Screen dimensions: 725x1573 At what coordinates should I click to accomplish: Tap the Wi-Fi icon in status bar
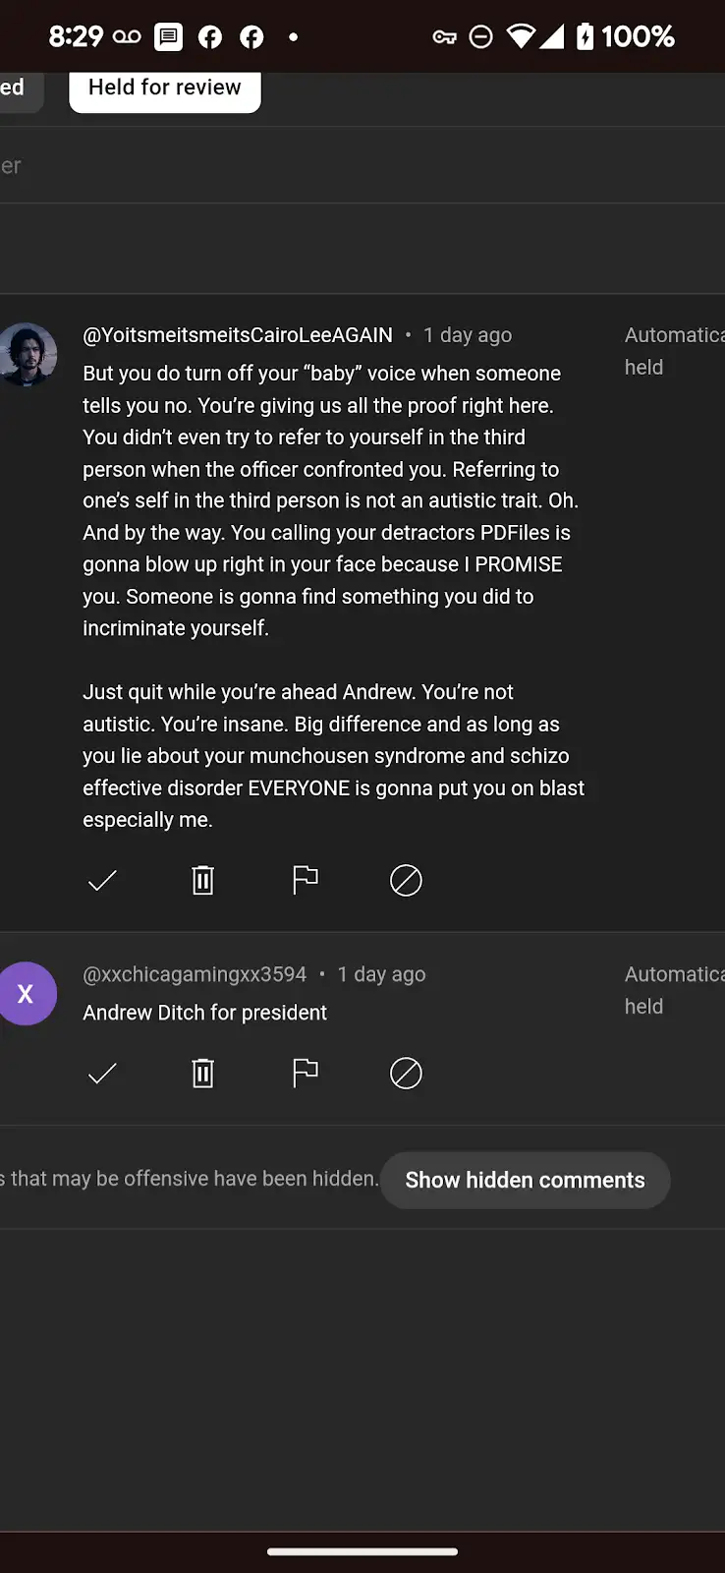pos(521,37)
